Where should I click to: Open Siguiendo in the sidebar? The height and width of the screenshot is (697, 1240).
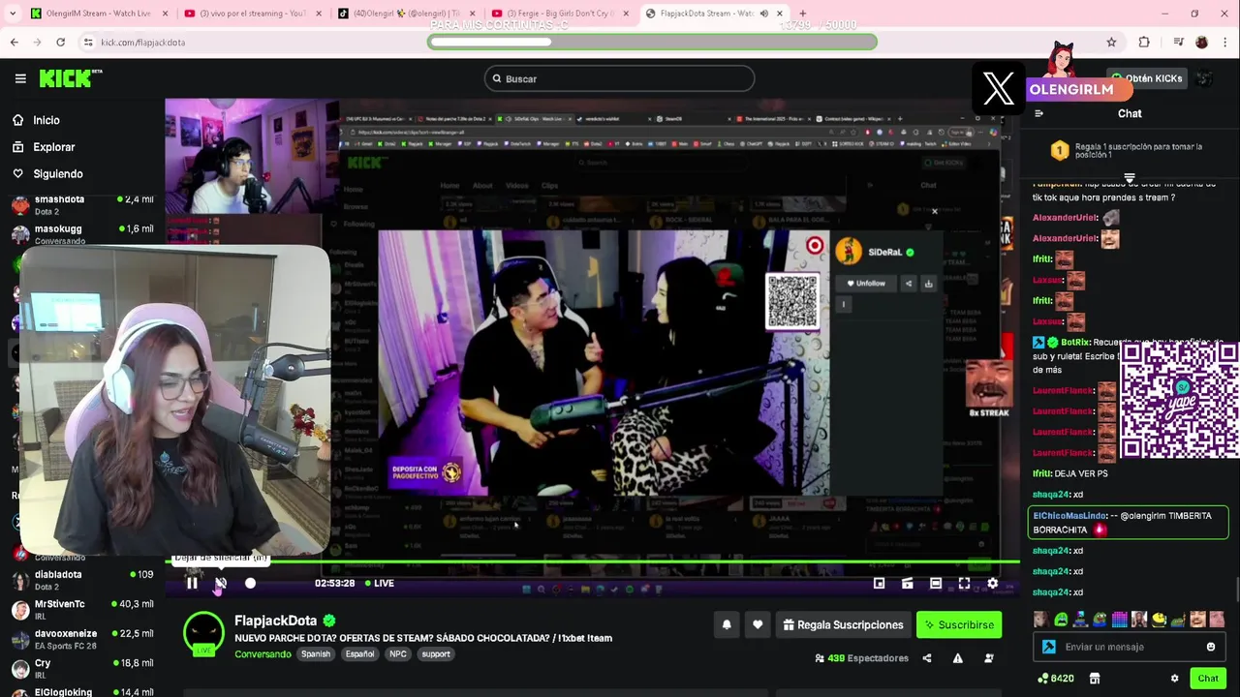pos(57,174)
